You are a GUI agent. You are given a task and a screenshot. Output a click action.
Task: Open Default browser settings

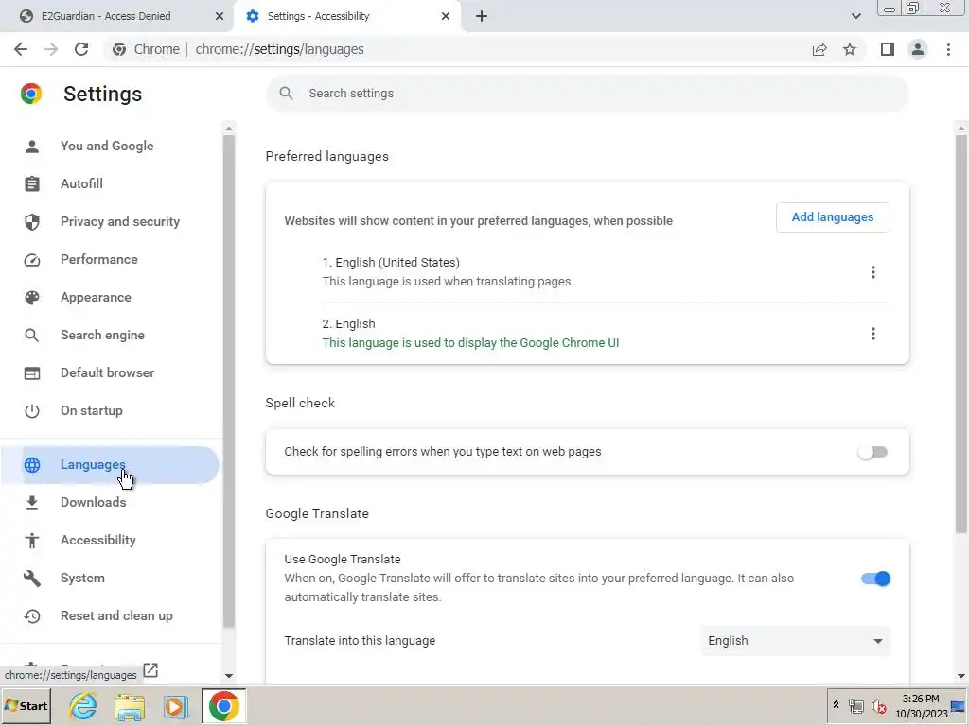(108, 372)
